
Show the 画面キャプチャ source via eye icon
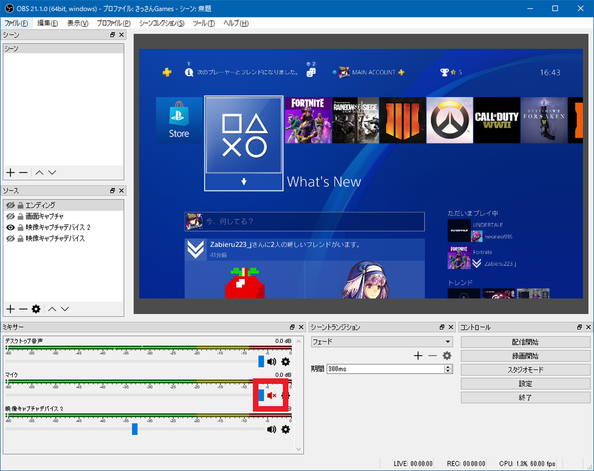tap(10, 216)
